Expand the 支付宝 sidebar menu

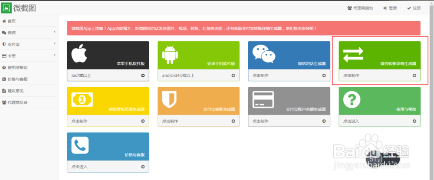[x=29, y=44]
